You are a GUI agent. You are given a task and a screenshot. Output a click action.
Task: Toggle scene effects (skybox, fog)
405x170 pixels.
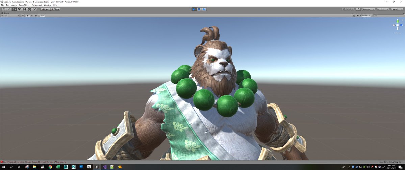[x=36, y=16]
